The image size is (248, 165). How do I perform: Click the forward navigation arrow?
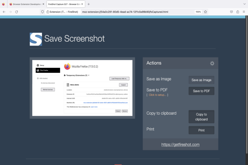pyautogui.click(x=10, y=12)
